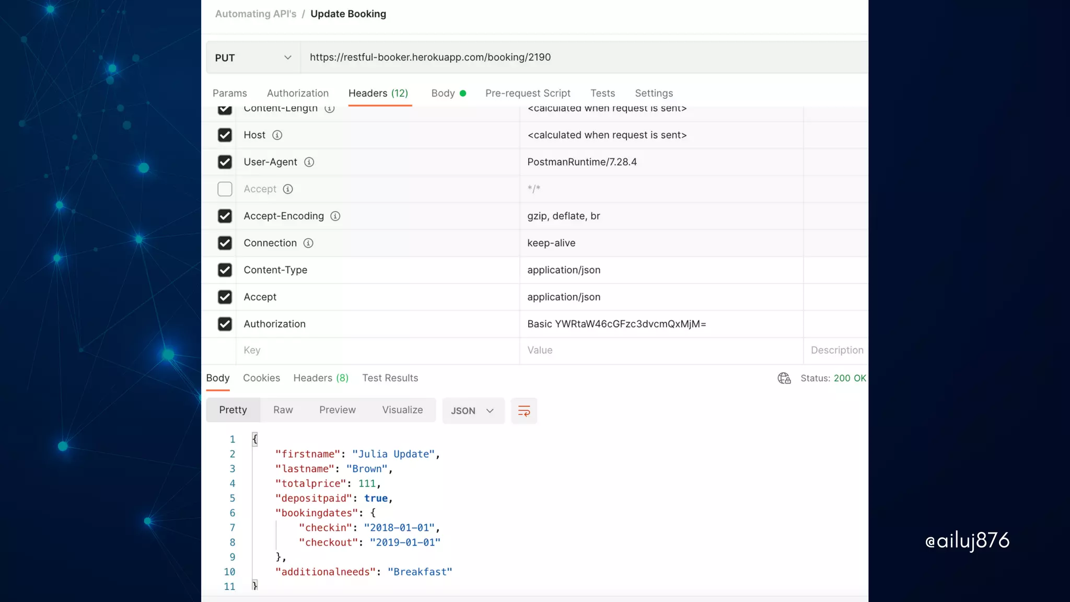Toggle word wrap icon in response
This screenshot has width=1070, height=602.
pyautogui.click(x=524, y=411)
